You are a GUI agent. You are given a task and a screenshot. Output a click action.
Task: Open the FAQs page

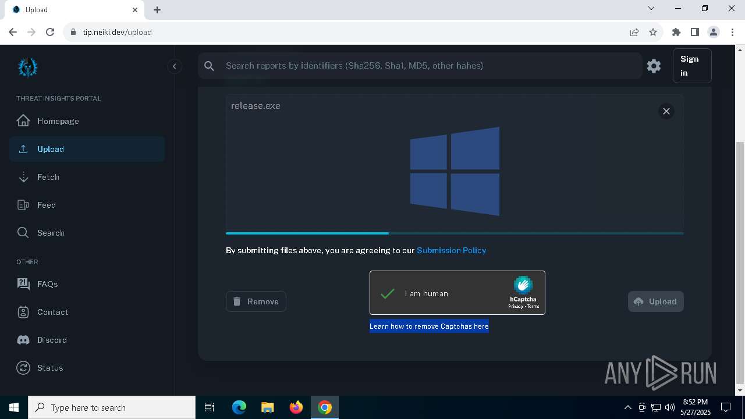point(87,284)
